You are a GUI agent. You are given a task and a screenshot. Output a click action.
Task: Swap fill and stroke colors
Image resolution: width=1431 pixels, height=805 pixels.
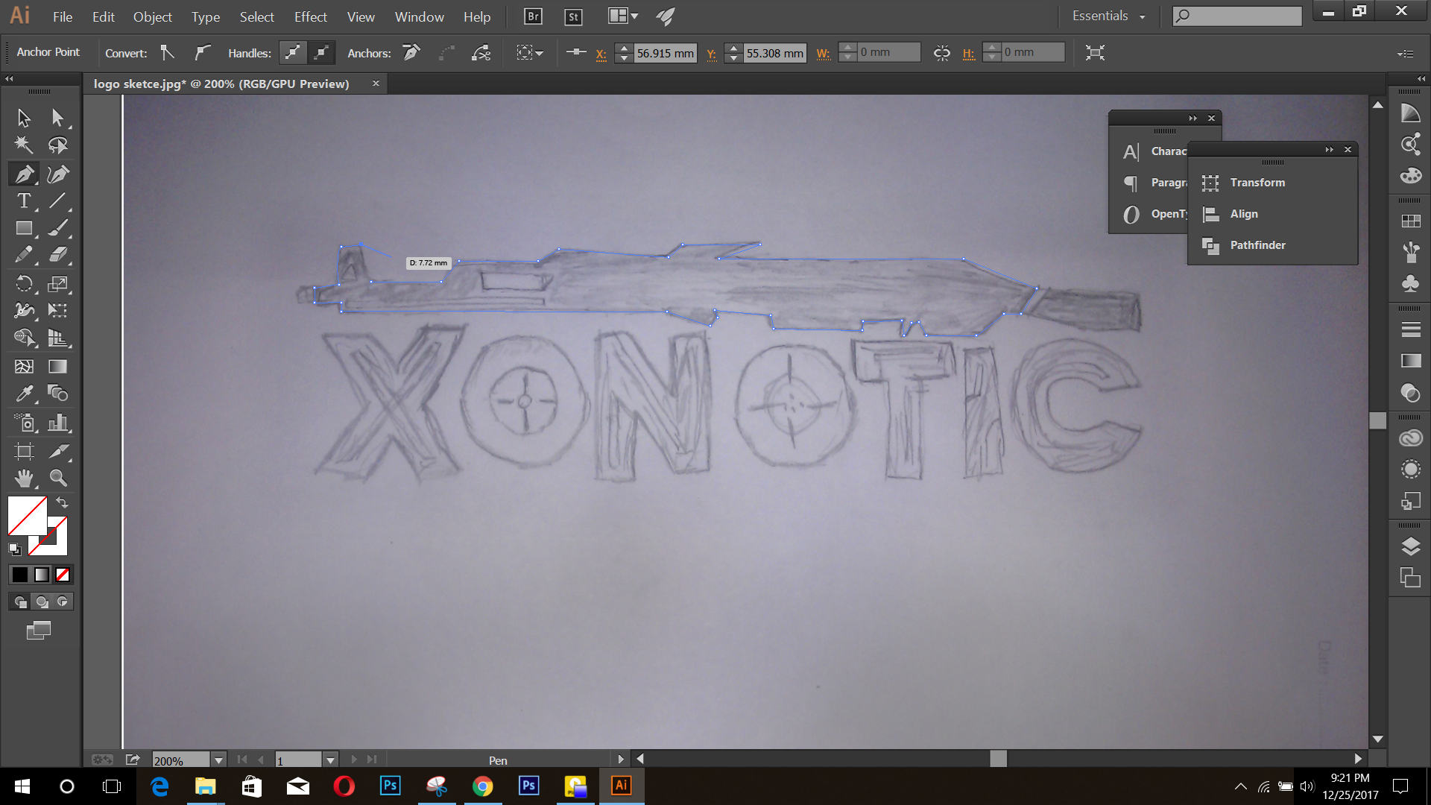tap(63, 503)
